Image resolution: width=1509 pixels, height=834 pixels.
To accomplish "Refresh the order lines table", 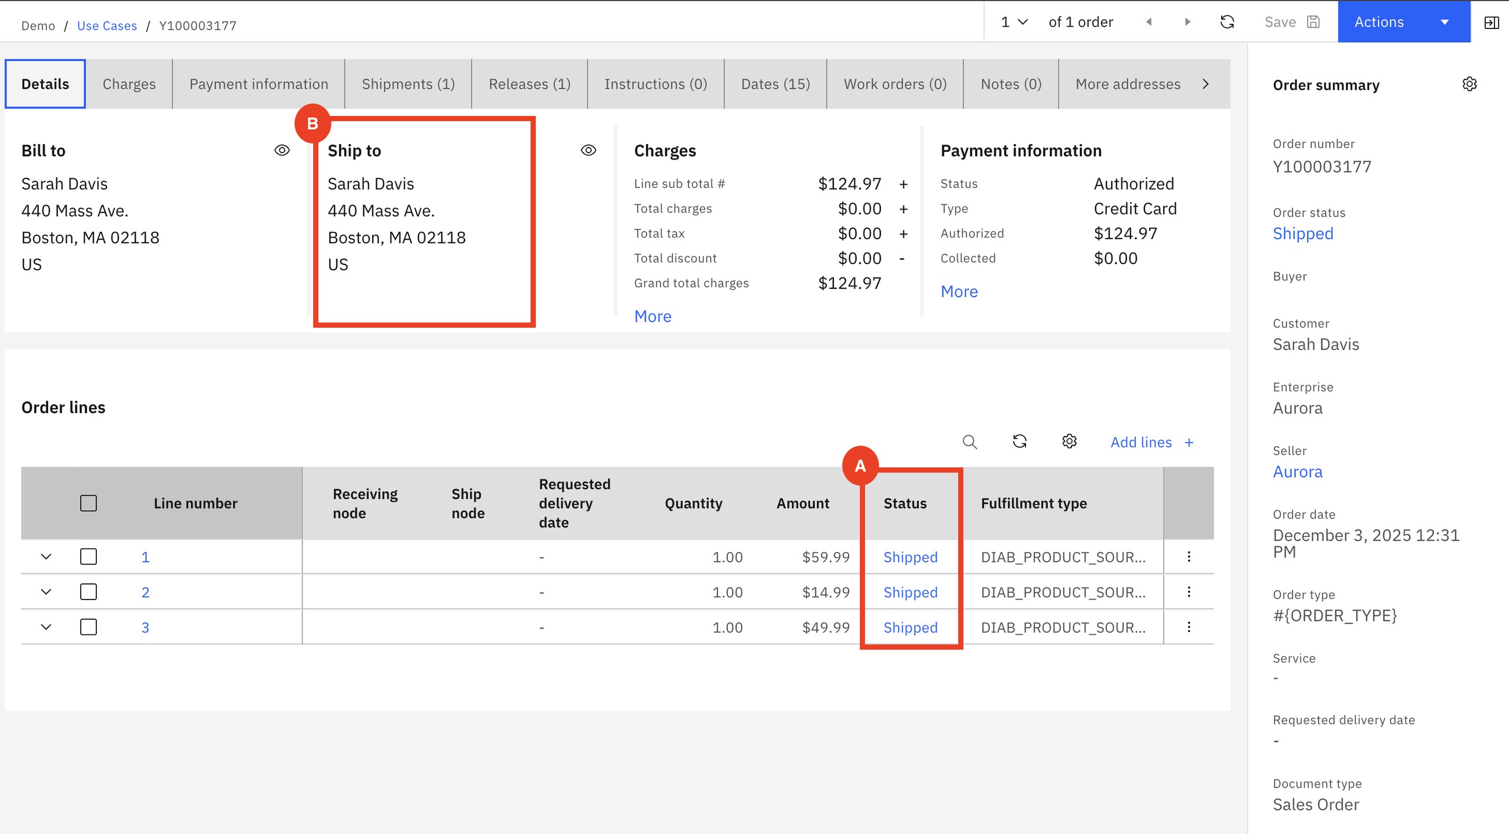I will 1019,441.
